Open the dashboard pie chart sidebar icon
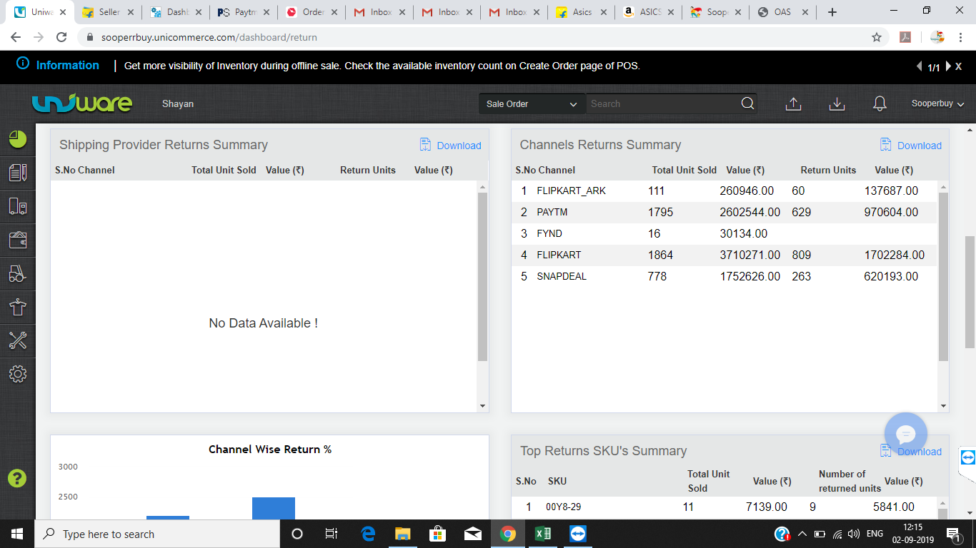The height and width of the screenshot is (548, 976). [x=18, y=139]
